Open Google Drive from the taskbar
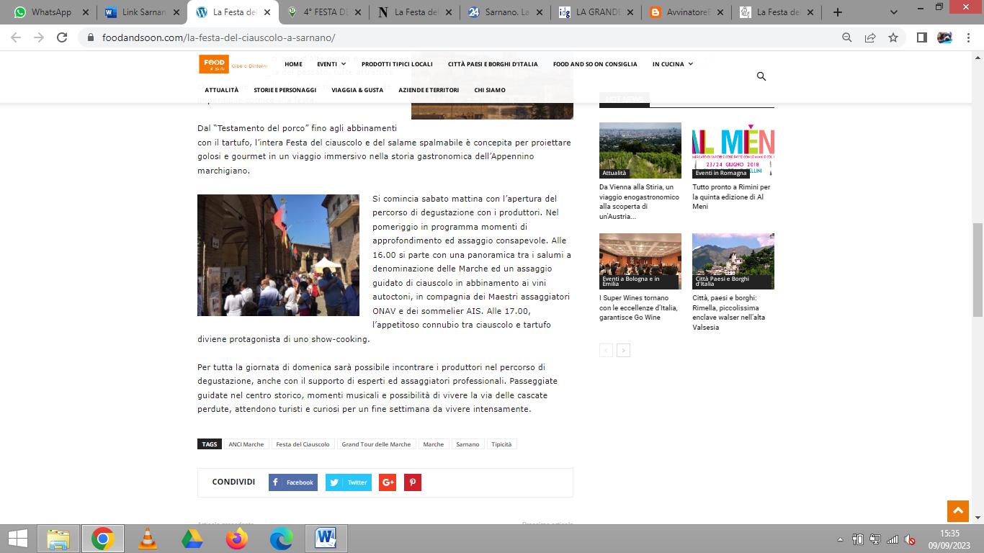 [x=192, y=539]
